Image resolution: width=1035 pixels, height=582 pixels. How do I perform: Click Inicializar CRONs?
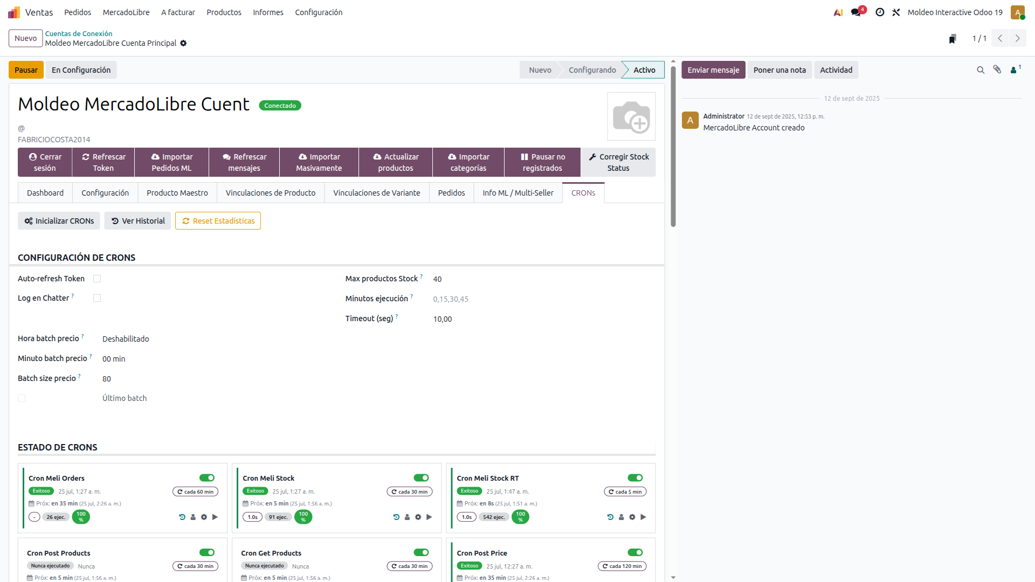[59, 221]
